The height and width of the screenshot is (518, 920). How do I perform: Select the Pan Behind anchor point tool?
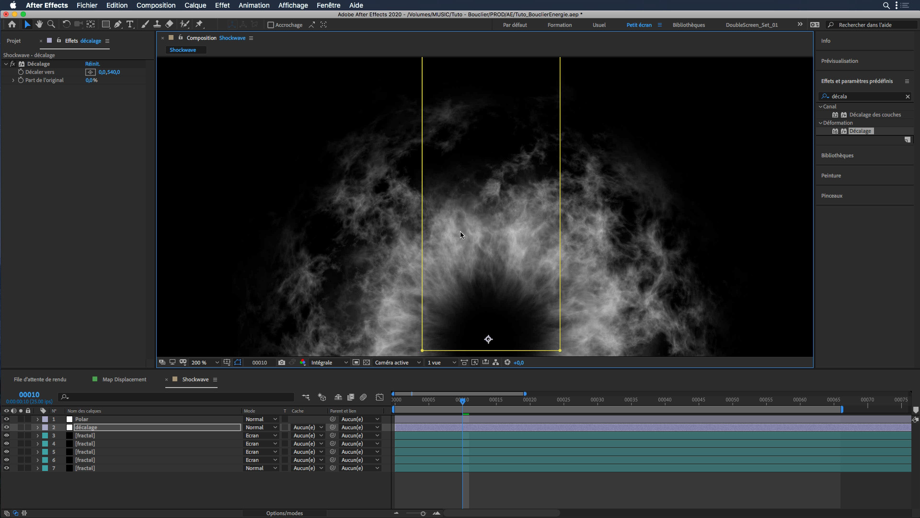91,24
